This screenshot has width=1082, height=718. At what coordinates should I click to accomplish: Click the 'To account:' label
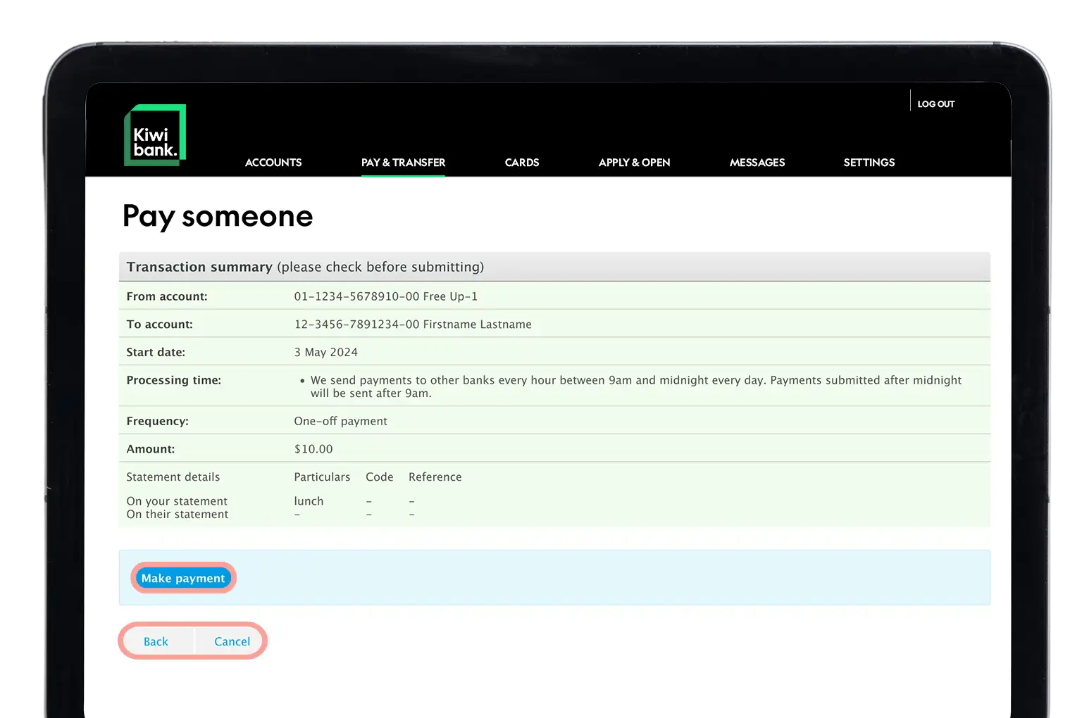pyautogui.click(x=159, y=325)
